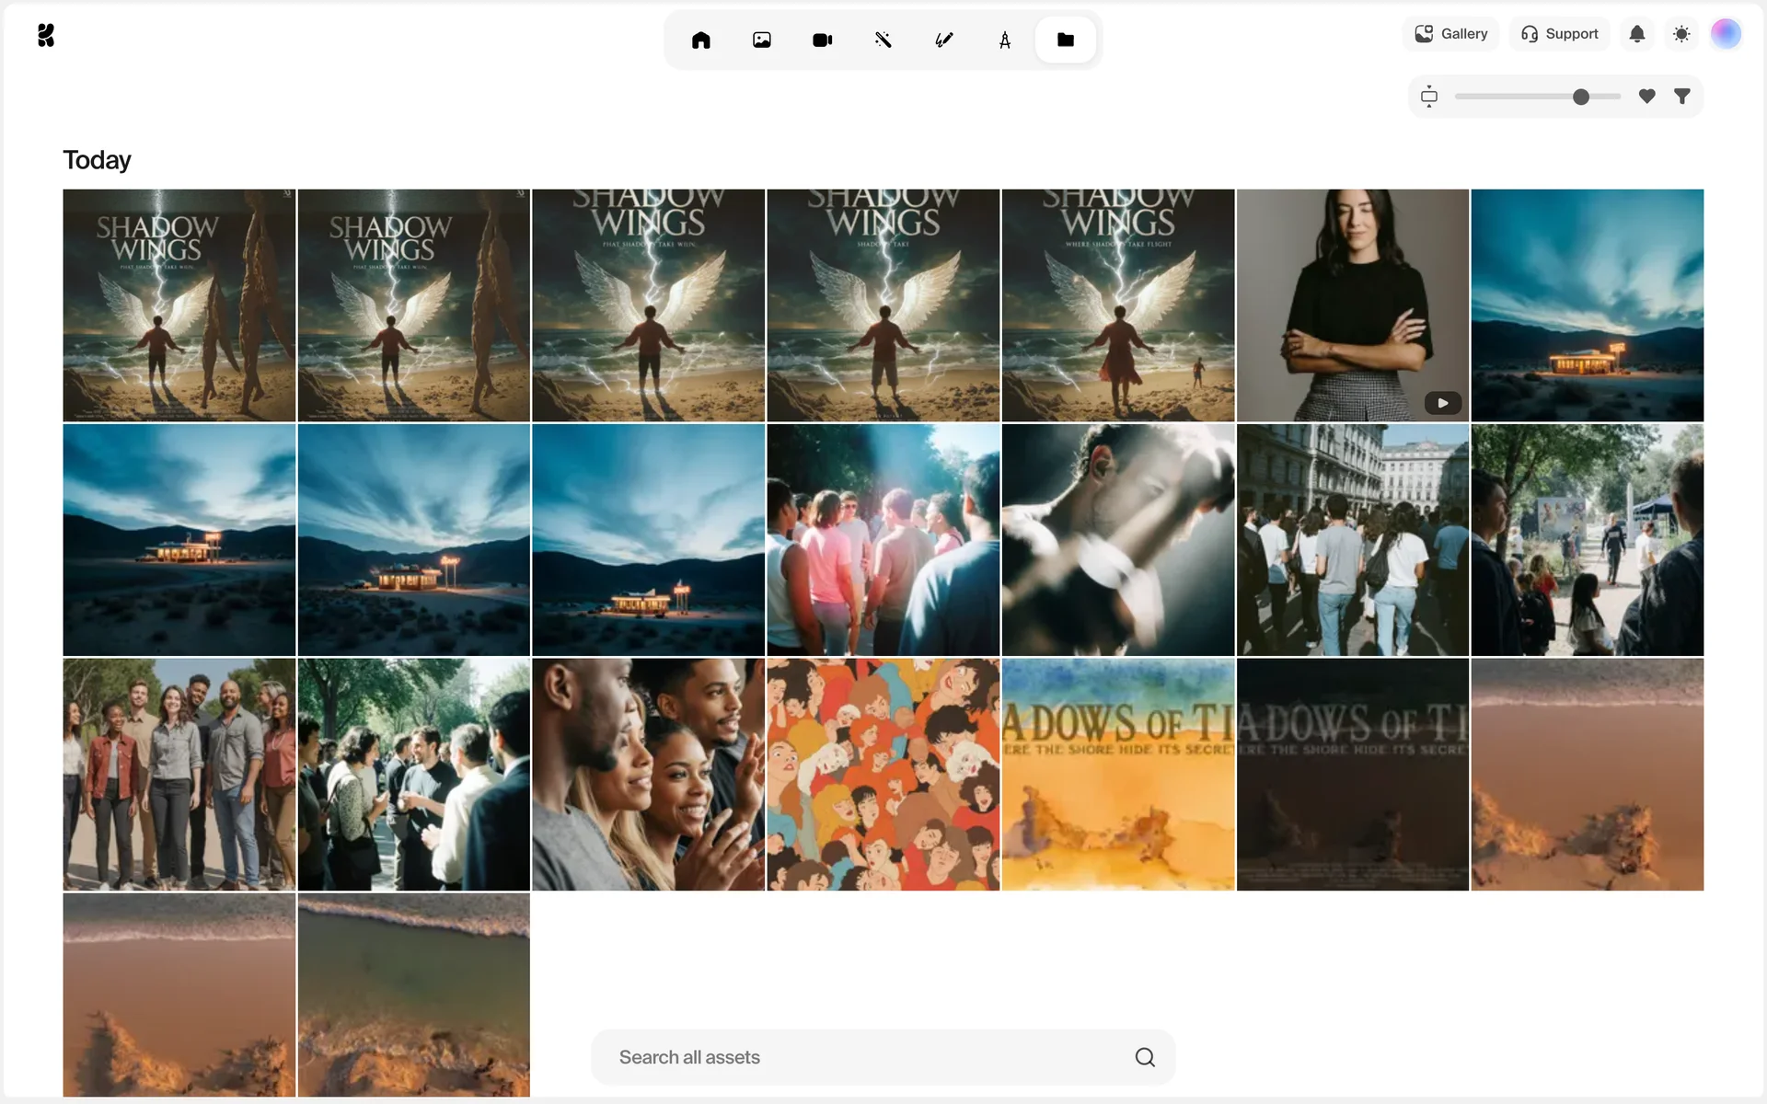
Task: Open the user avatar menu
Action: 1726,34
